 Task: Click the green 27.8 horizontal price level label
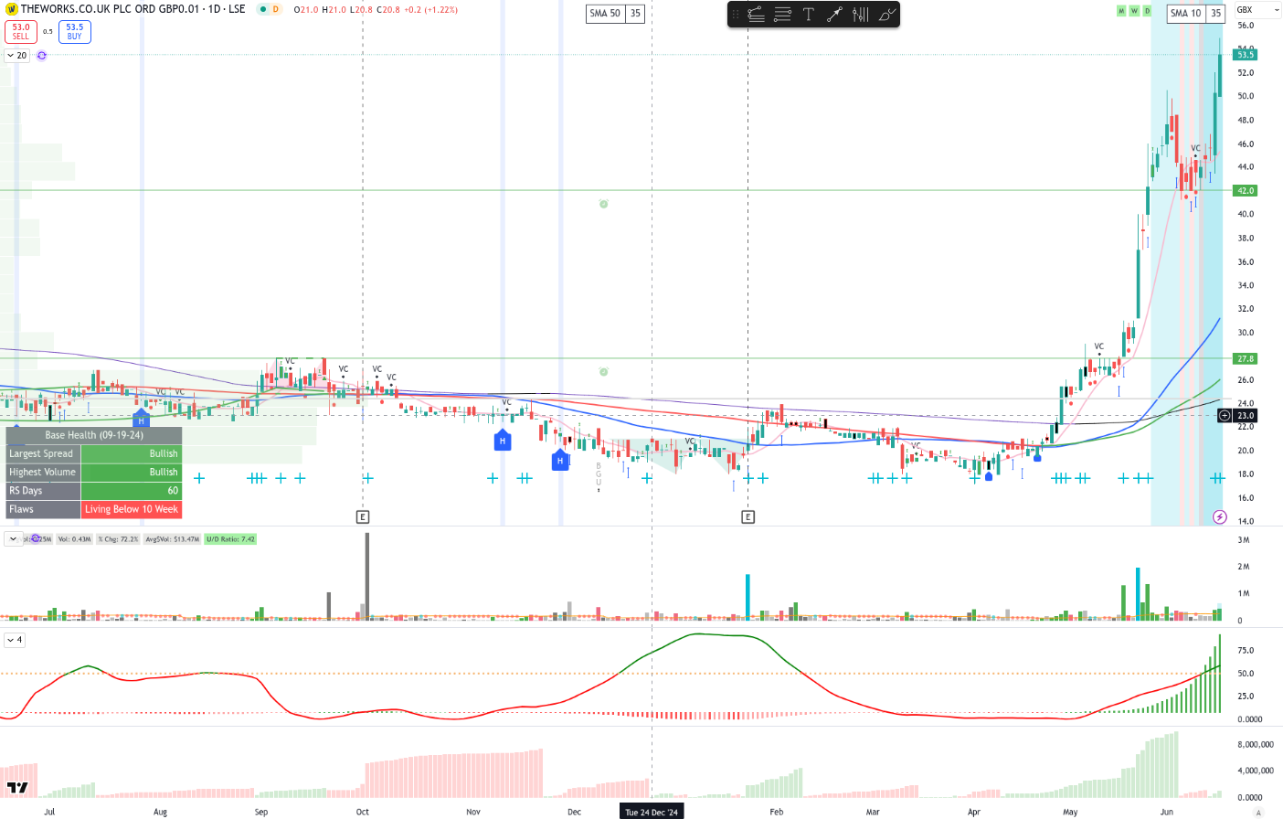[1246, 359]
